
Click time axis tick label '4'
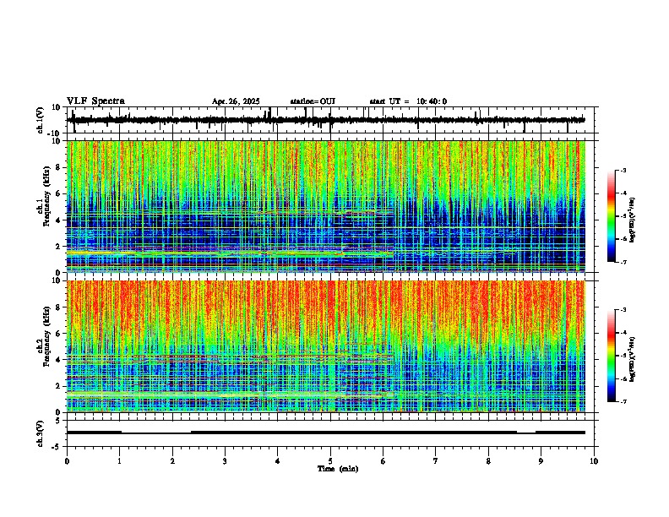tap(278, 461)
